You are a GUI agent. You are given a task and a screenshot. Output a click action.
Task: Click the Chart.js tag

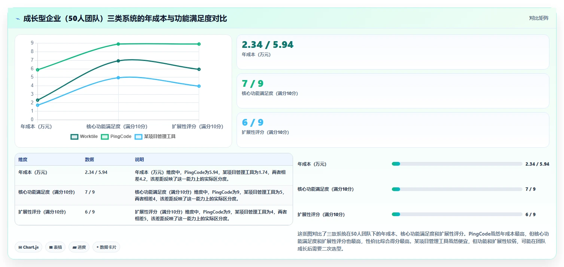[x=28, y=247]
